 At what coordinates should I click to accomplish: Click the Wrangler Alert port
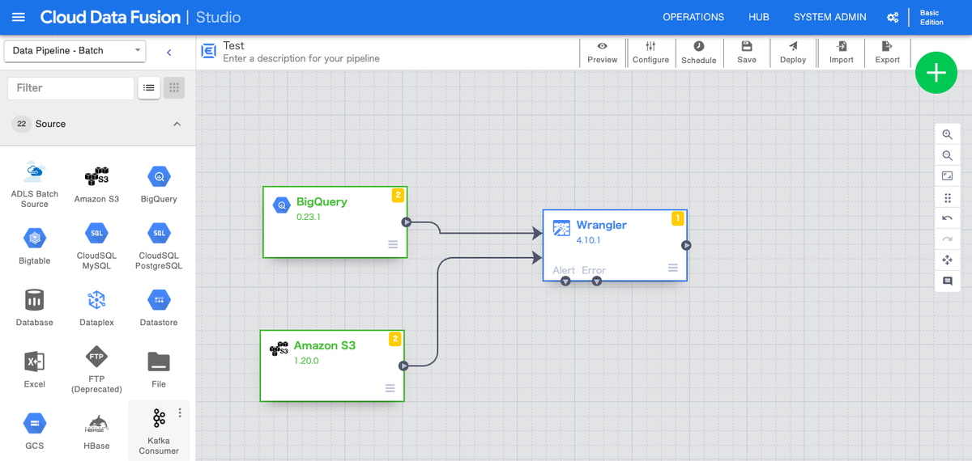565,281
